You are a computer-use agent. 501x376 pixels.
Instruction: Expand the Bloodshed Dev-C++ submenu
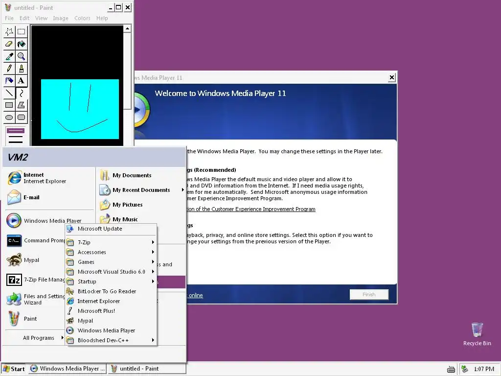(x=111, y=340)
